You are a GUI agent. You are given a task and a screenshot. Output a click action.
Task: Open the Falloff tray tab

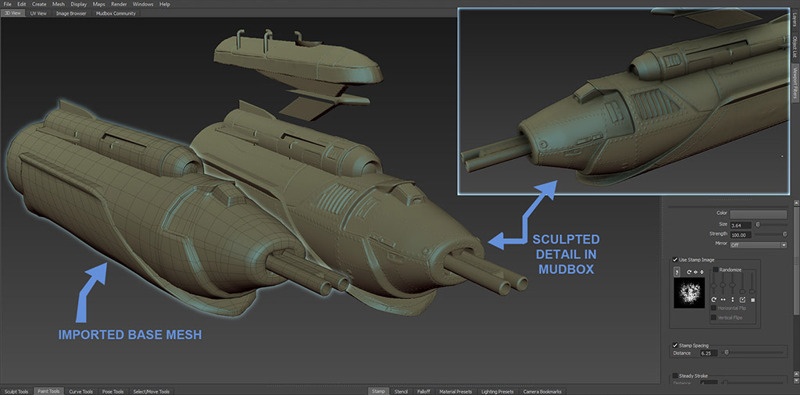423,391
